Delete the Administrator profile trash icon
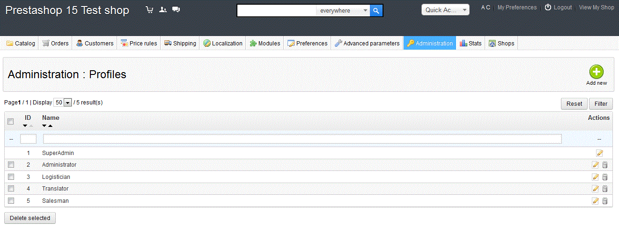Viewport: 619px width, 229px height. pyautogui.click(x=604, y=165)
